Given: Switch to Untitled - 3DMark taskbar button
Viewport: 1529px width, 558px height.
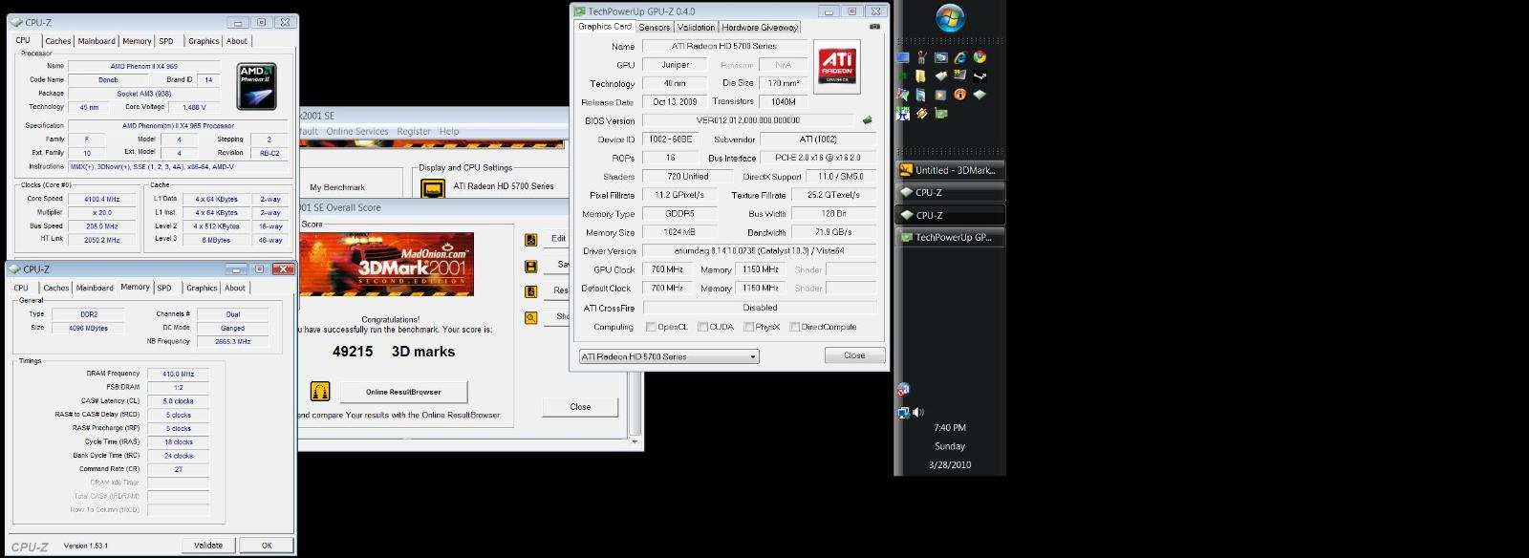Looking at the screenshot, I should pyautogui.click(x=951, y=170).
